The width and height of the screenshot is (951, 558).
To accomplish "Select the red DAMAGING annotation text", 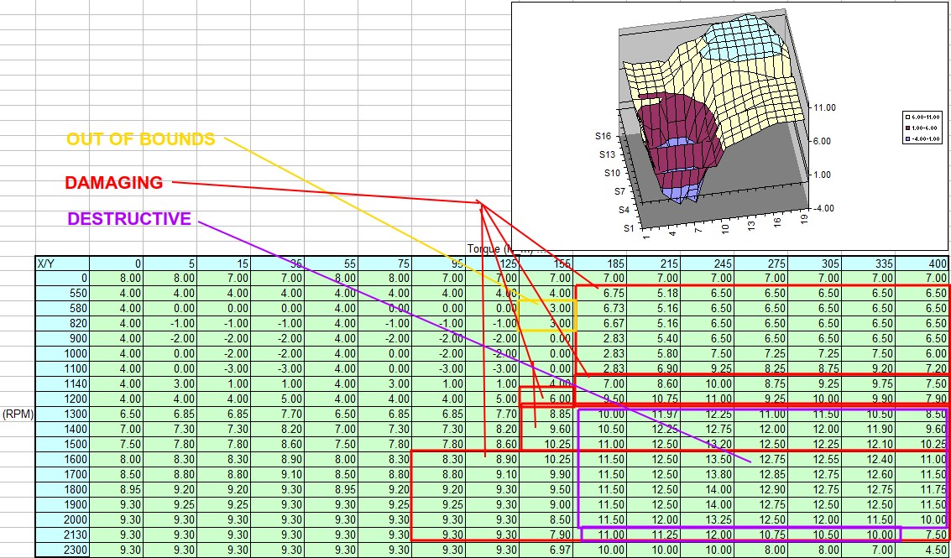I will tap(114, 182).
